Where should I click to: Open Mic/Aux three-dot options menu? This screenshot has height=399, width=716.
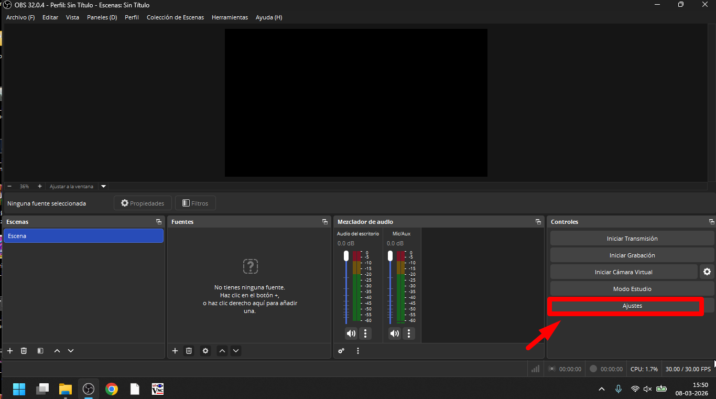pyautogui.click(x=409, y=333)
